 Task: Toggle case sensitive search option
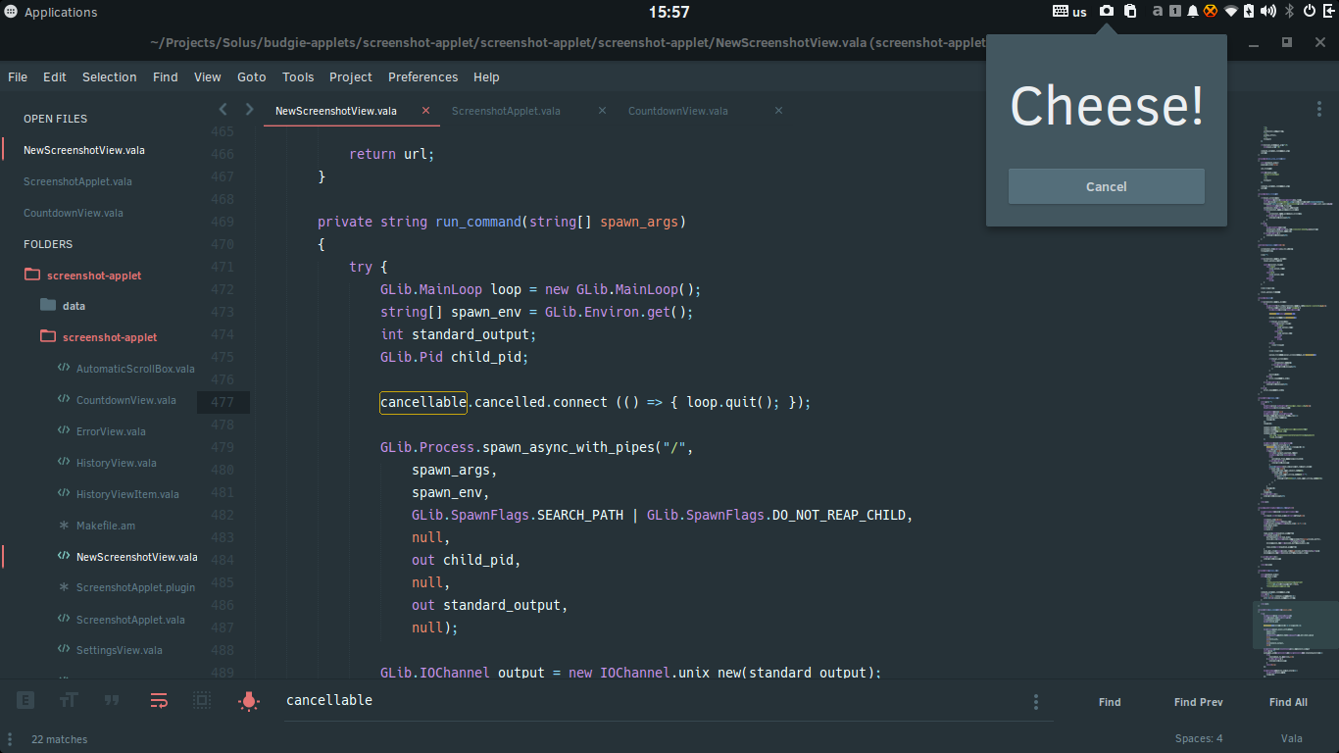tap(69, 700)
